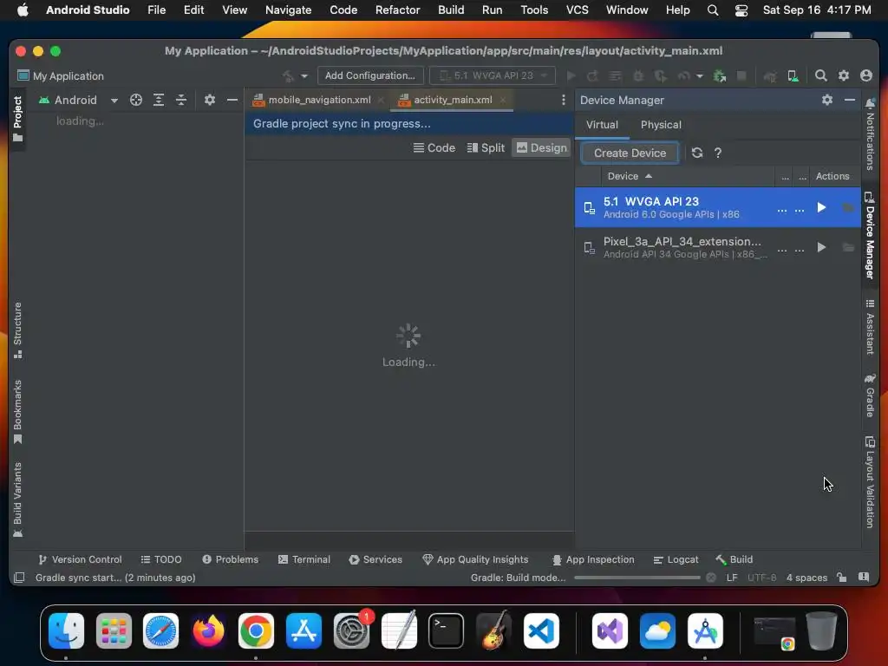Select the 5.1 WVGA API 23 device row
The width and height of the screenshot is (888, 666).
click(x=717, y=207)
